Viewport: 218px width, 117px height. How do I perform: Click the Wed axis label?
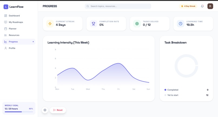[x=88, y=89]
